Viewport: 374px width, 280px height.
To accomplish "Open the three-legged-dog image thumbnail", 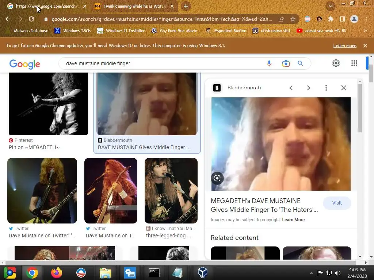I will click(x=171, y=190).
